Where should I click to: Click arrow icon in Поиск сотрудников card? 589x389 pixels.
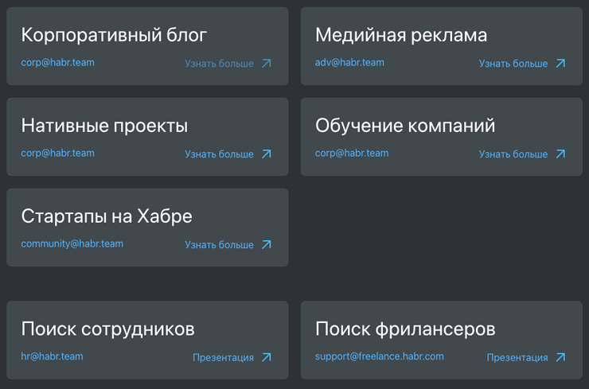(x=267, y=358)
